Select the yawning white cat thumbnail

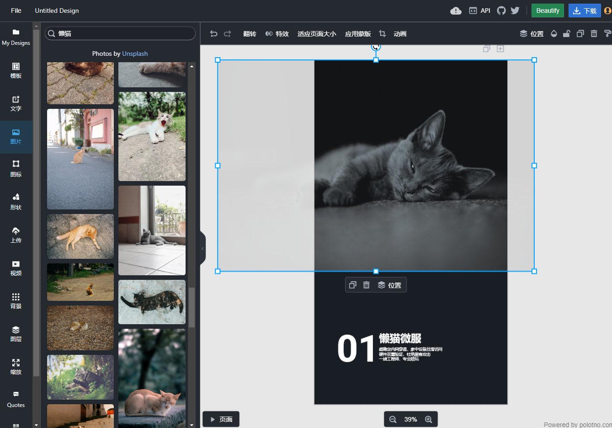pos(152,136)
